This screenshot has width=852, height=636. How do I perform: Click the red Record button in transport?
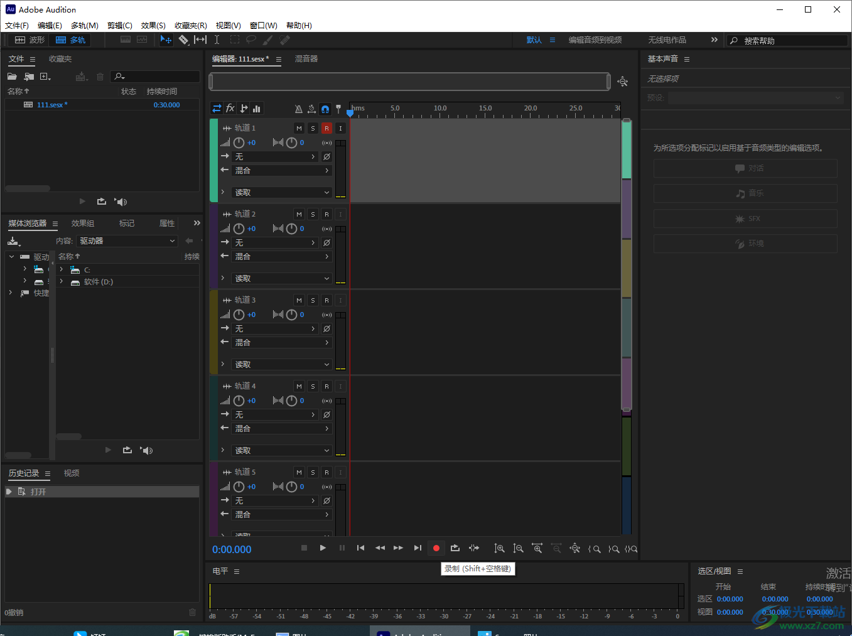coord(436,548)
